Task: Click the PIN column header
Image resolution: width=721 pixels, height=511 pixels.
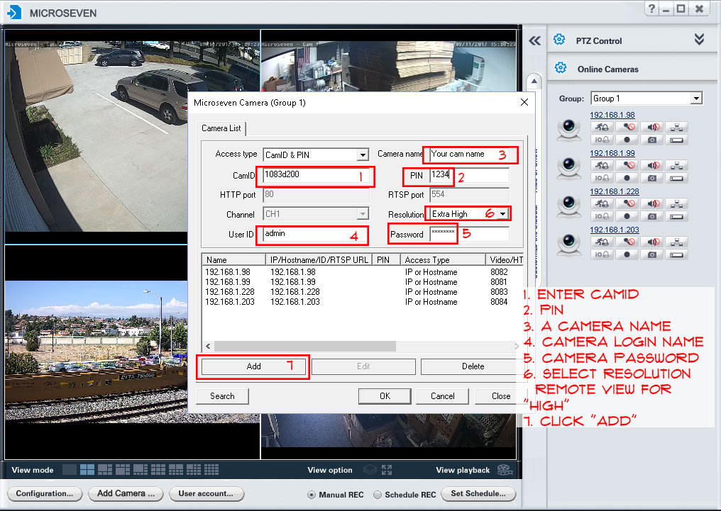Action: (x=386, y=260)
